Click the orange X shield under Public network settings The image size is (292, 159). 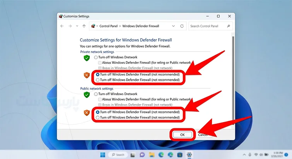87,113
